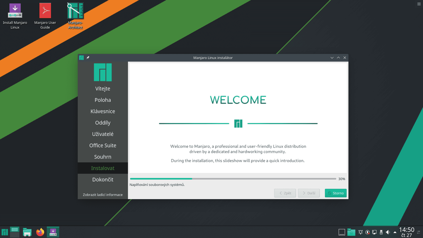Open the application launcher in the taskbar

[x=4, y=232]
